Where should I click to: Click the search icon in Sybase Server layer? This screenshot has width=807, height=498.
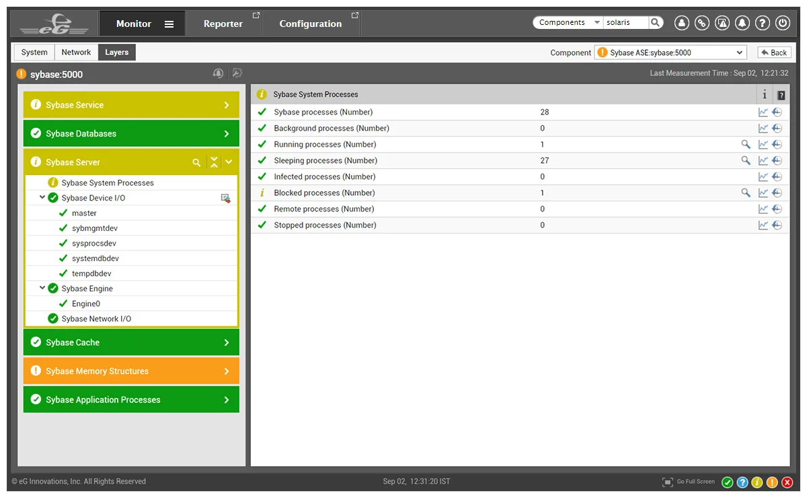(196, 162)
